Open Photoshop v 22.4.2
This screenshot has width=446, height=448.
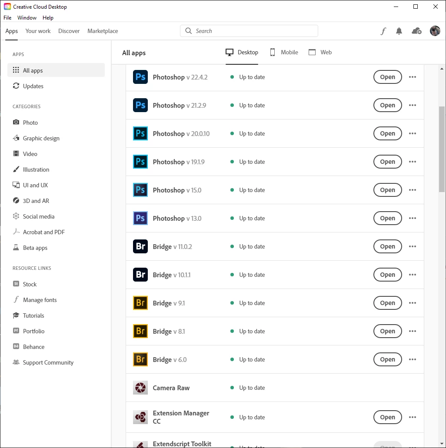387,77
